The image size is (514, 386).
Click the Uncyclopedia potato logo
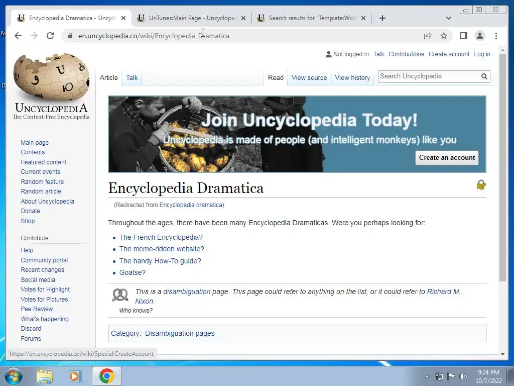tap(51, 86)
